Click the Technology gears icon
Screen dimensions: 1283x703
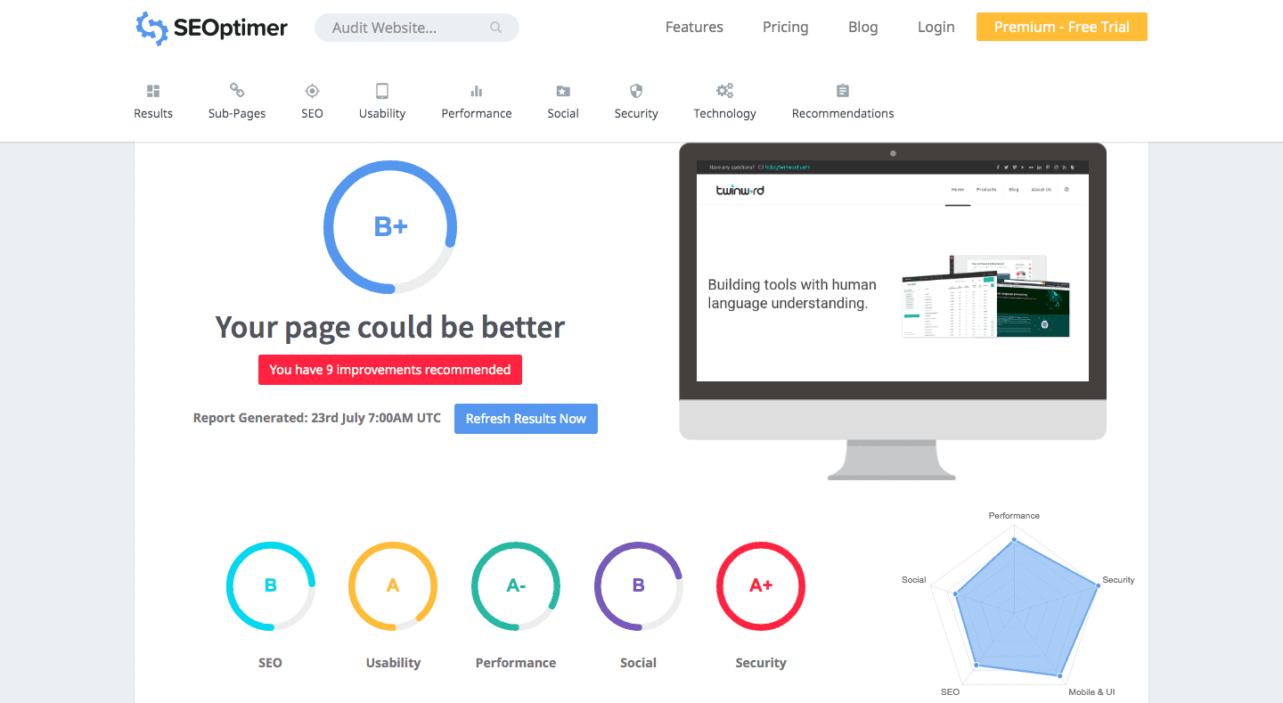point(725,91)
